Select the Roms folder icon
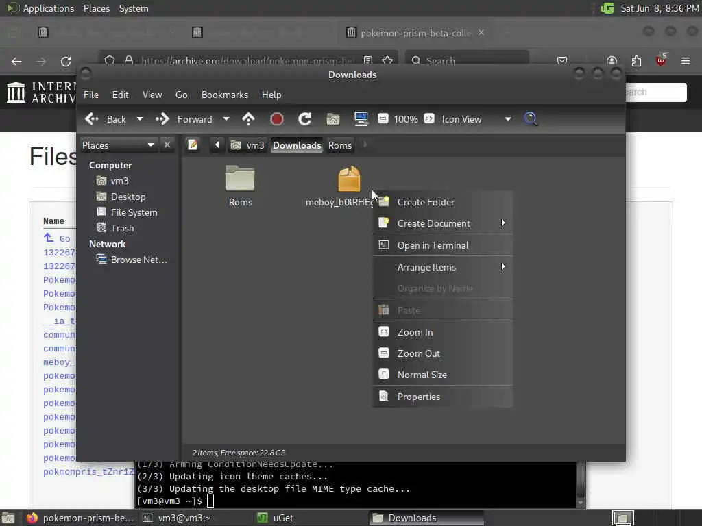Viewport: 702px width, 526px height. click(240, 179)
